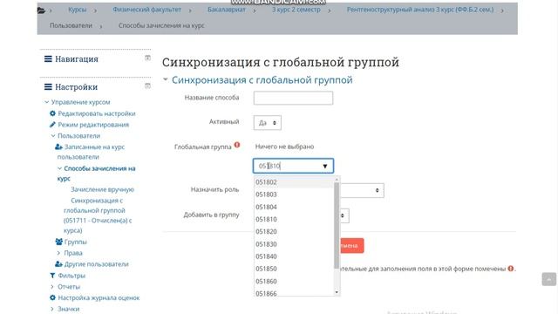
Task: Collapse Управление курсом tree node
Action: pyautogui.click(x=46, y=102)
